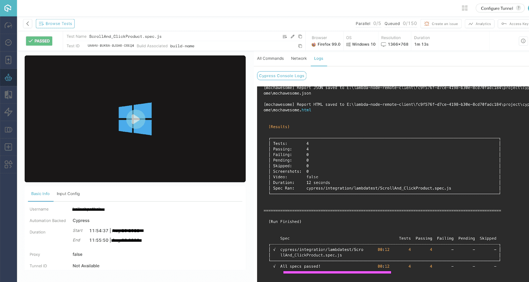Play the test video recording
Screen dimensions: 529x282
click(135, 119)
